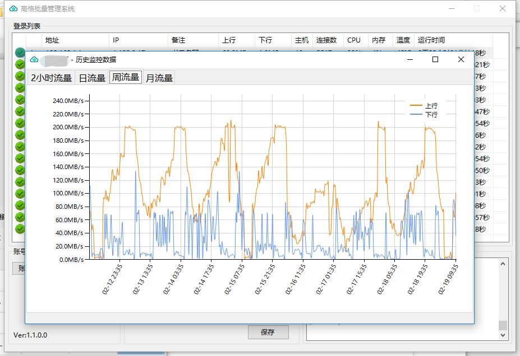520x356 pixels.
Task: Select the topmost green check status icon
Action: pyautogui.click(x=20, y=53)
